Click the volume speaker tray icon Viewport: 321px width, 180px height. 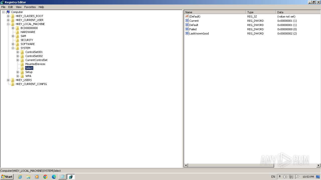tap(285, 177)
